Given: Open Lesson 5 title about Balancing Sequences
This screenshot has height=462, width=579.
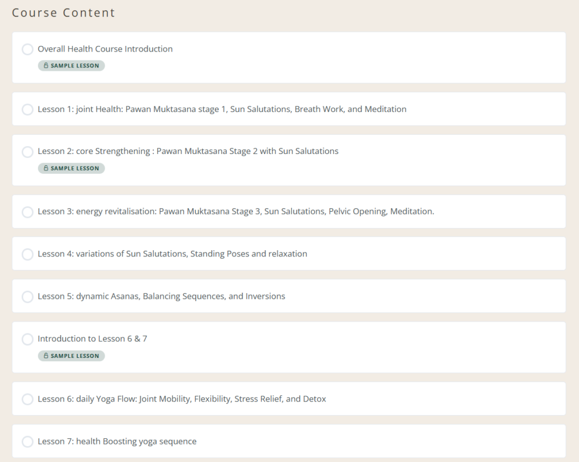Looking at the screenshot, I should pos(161,297).
